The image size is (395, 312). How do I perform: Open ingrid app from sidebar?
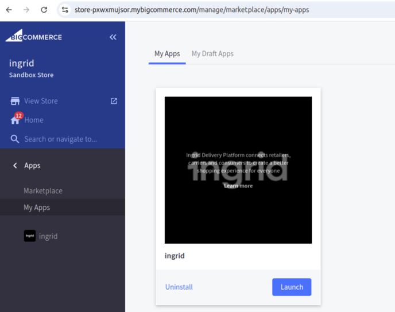tap(48, 236)
